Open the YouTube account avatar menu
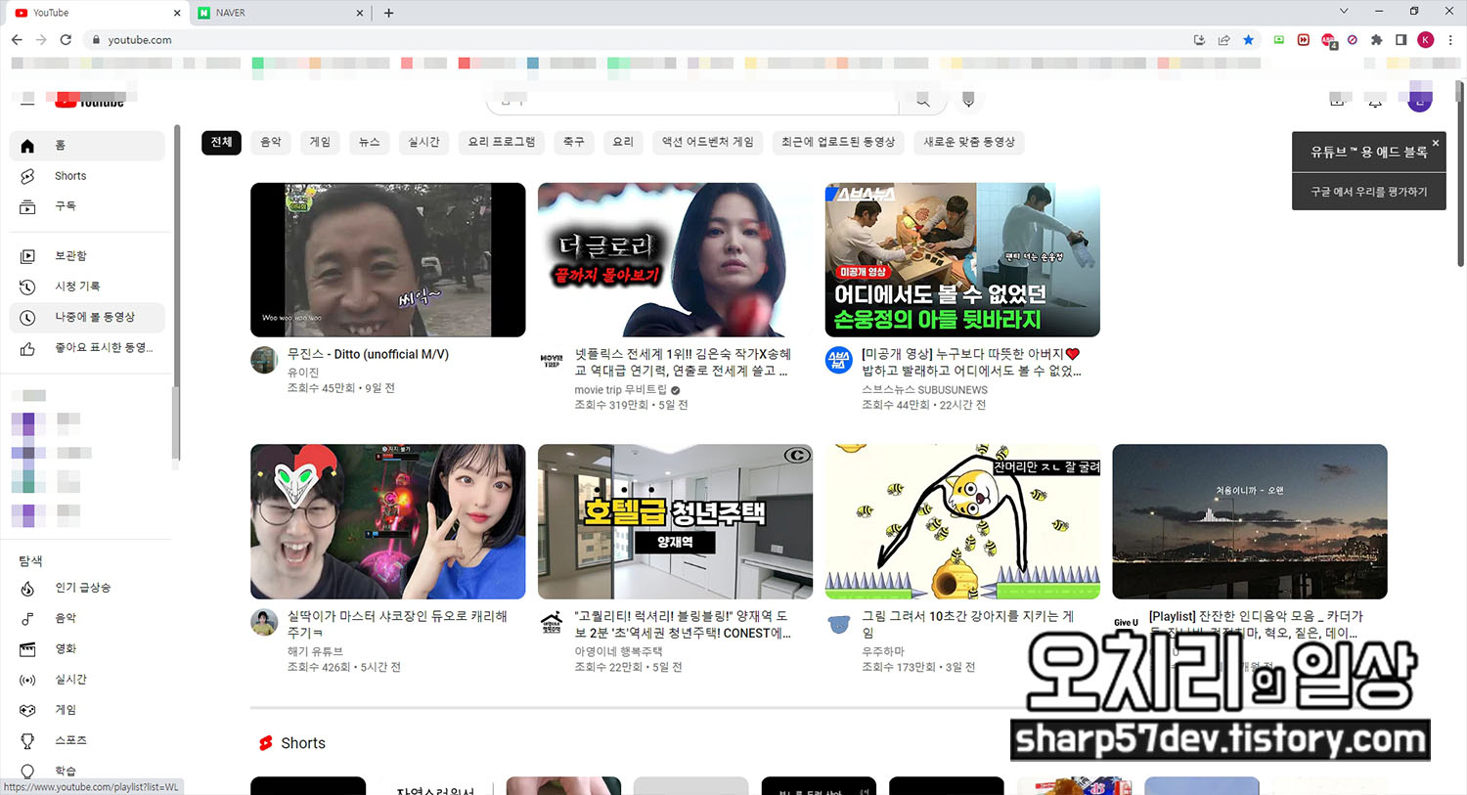This screenshot has height=795, width=1467. [x=1420, y=100]
